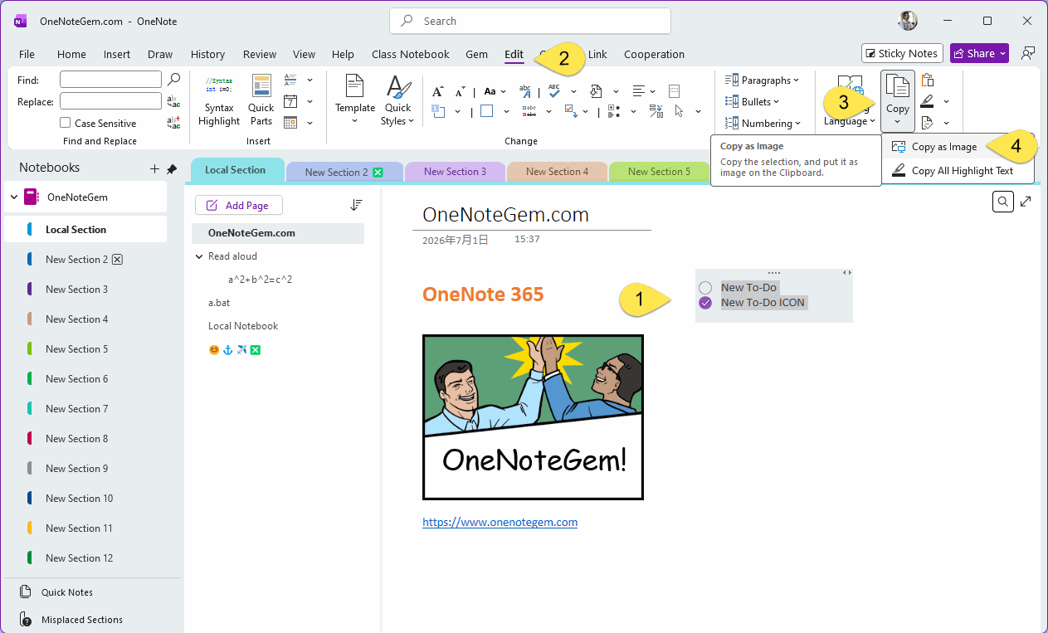Click the spelling check ABC icon

(x=553, y=91)
